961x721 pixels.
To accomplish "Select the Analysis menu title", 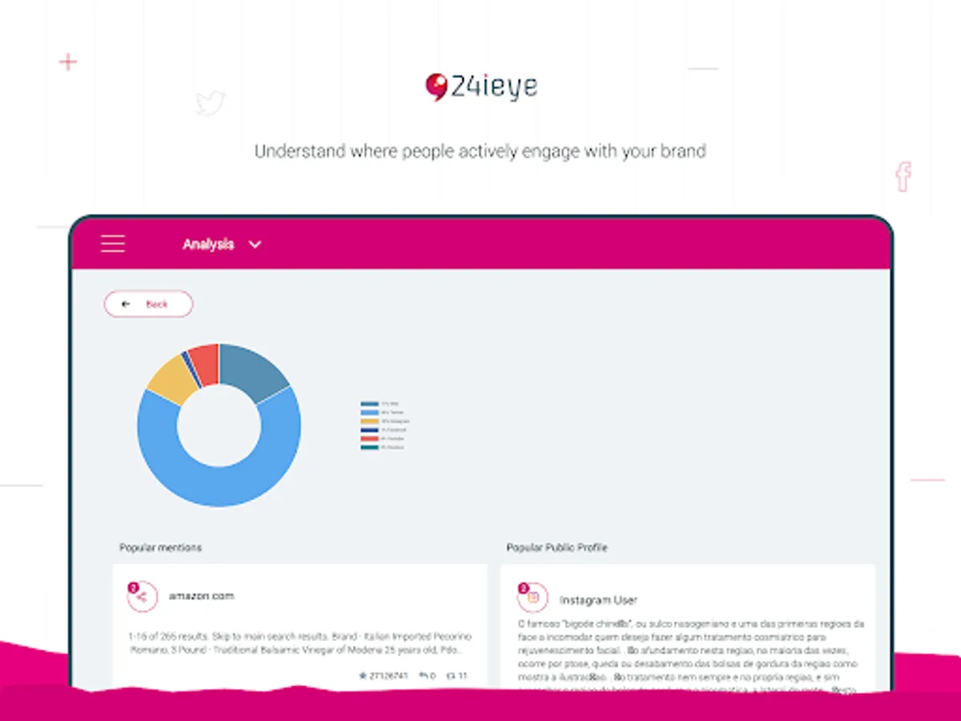I will [x=208, y=244].
